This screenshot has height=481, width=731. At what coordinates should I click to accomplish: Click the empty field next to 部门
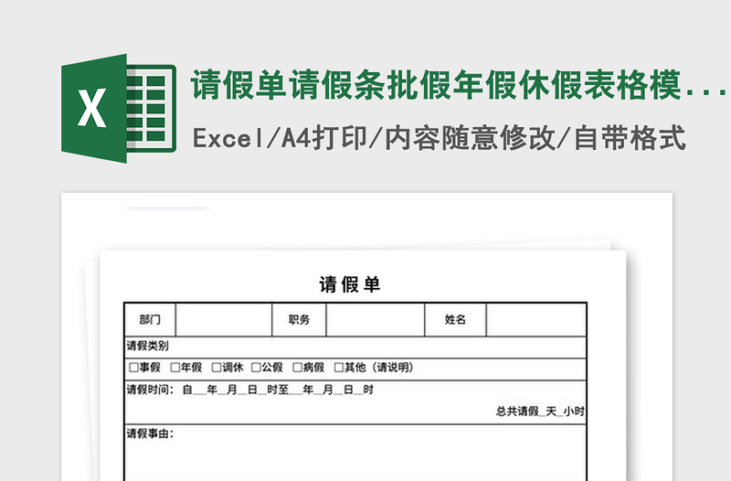pos(224,319)
